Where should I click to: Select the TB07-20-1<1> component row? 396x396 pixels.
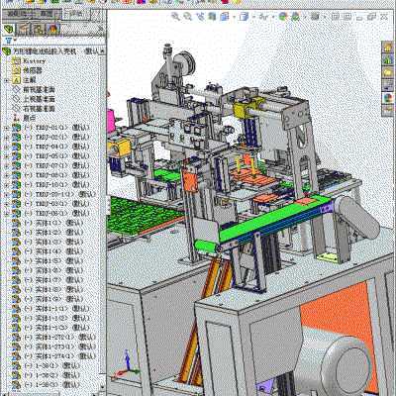tap(54, 194)
